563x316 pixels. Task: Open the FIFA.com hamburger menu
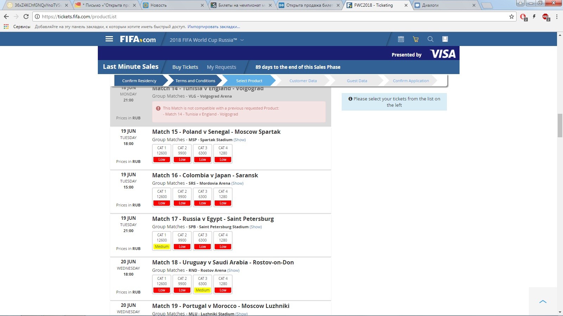(109, 39)
